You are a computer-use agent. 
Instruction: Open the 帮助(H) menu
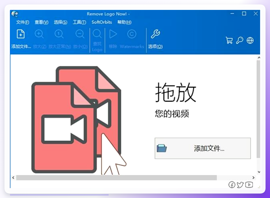124,22
